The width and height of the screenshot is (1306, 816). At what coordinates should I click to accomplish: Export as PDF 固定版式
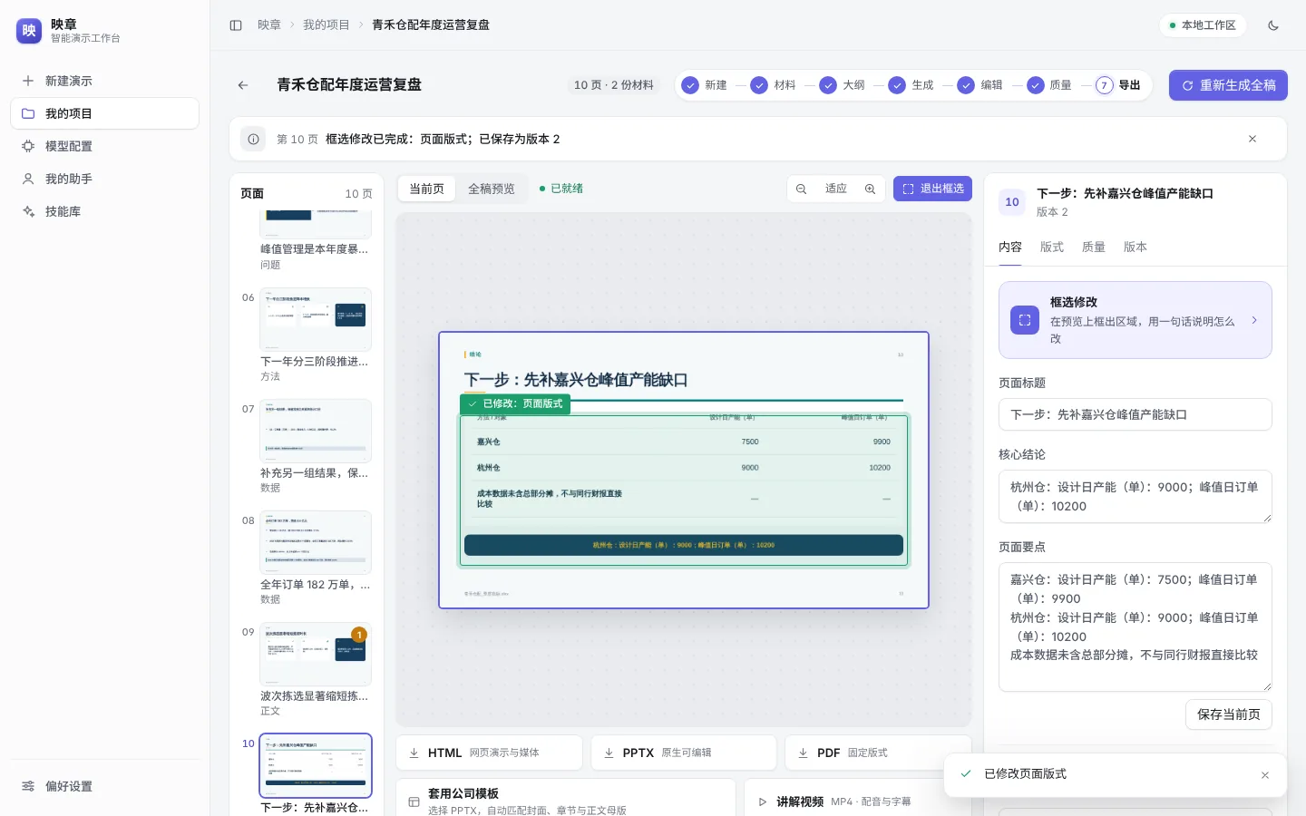pos(878,753)
